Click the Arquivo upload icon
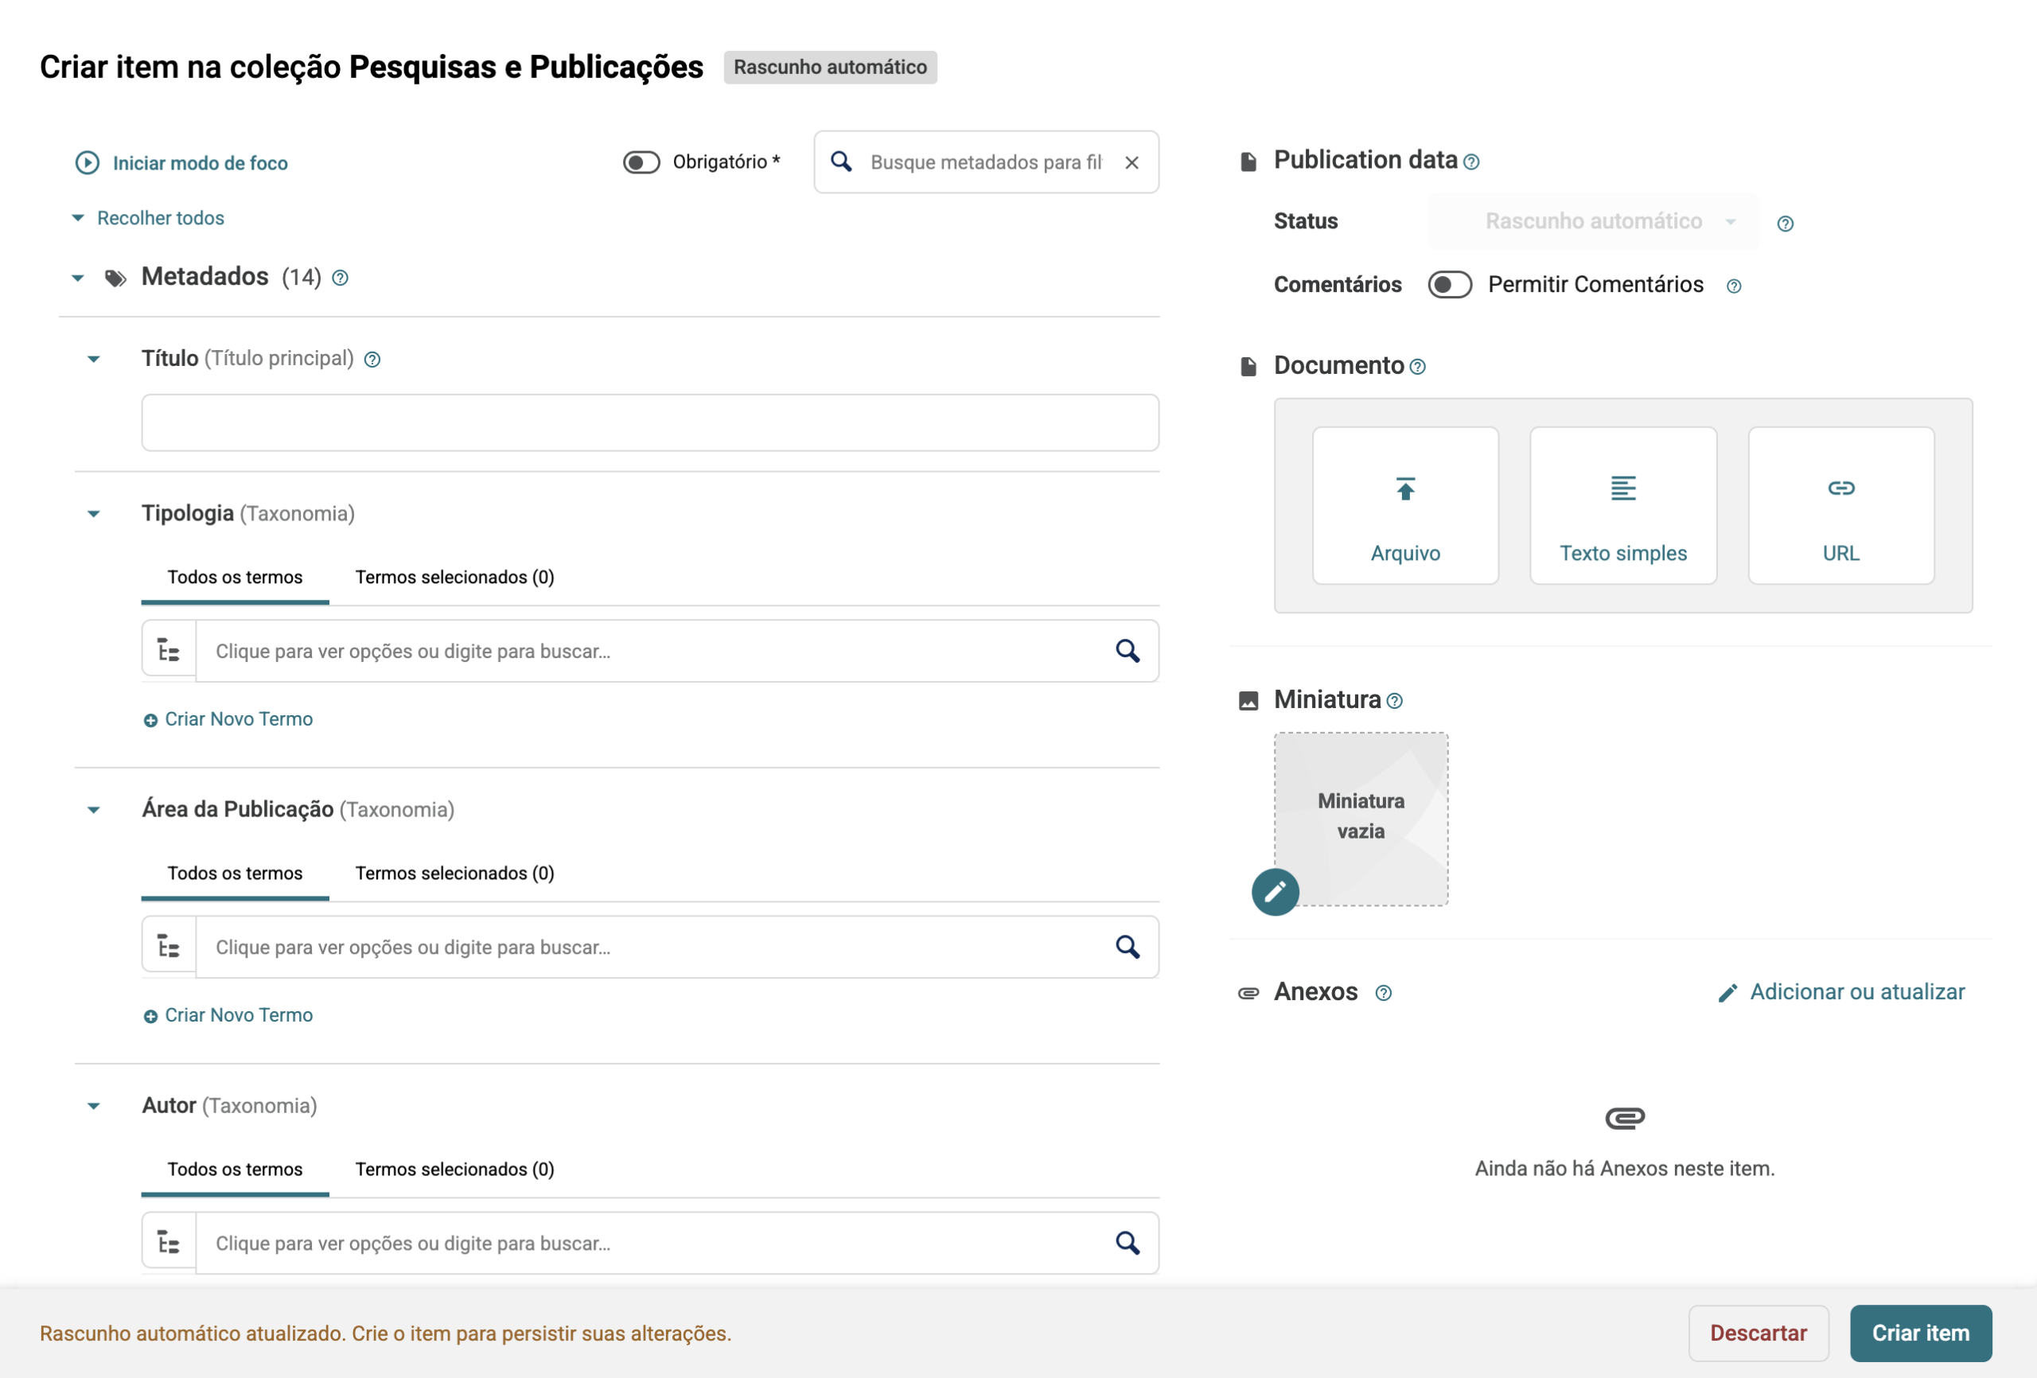This screenshot has width=2037, height=1378. (x=1405, y=489)
